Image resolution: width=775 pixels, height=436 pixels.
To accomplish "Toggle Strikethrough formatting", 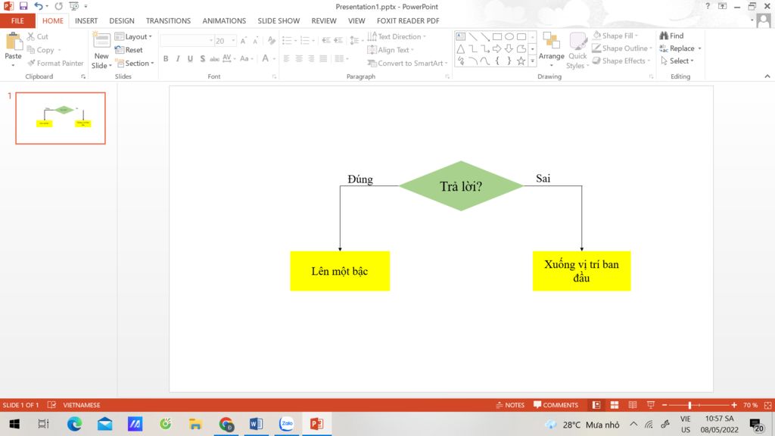I will coord(214,59).
